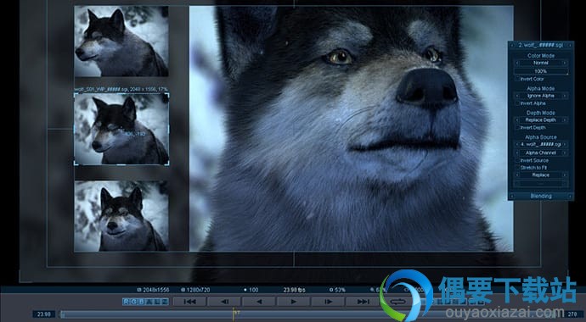This screenshot has width=586, height=322.
Task: Click the 53% status readout
Action: 337,290
